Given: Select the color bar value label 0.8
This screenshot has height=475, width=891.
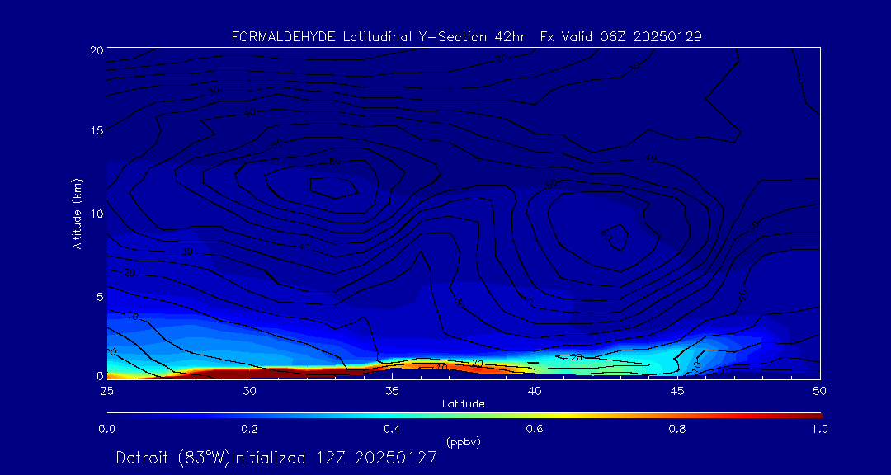Looking at the screenshot, I should tap(677, 429).
